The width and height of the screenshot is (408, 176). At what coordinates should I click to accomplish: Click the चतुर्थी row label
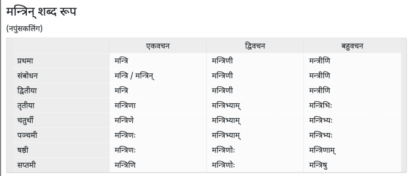coord(26,120)
